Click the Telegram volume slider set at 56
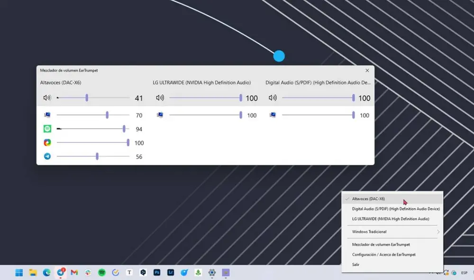 pos(97,156)
